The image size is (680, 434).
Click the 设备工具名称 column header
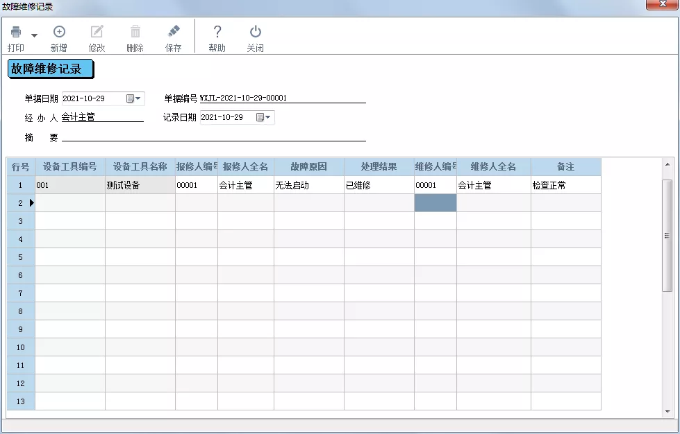point(140,167)
